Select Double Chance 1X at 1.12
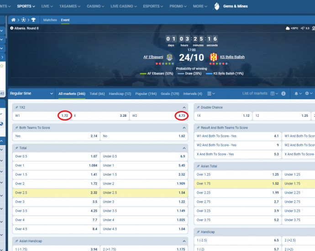Viewport: 315px width, 251px height. tap(223, 116)
